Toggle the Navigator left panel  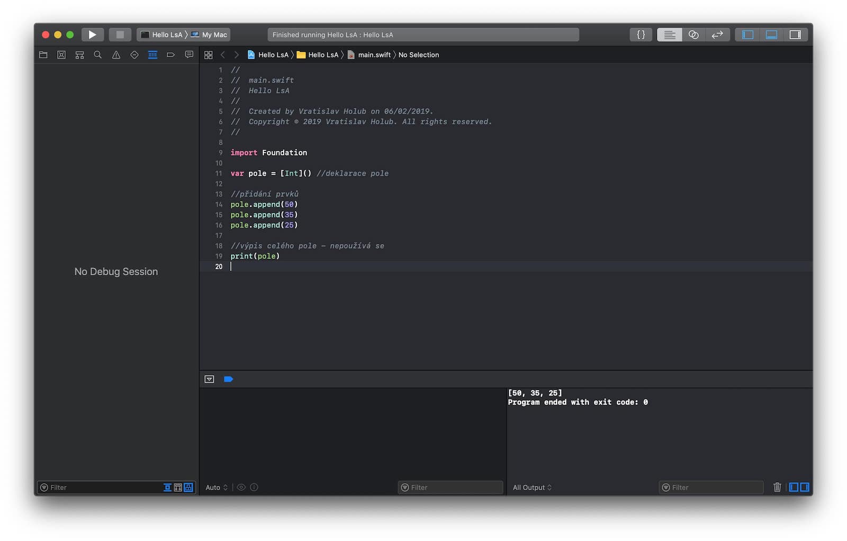[x=747, y=34]
